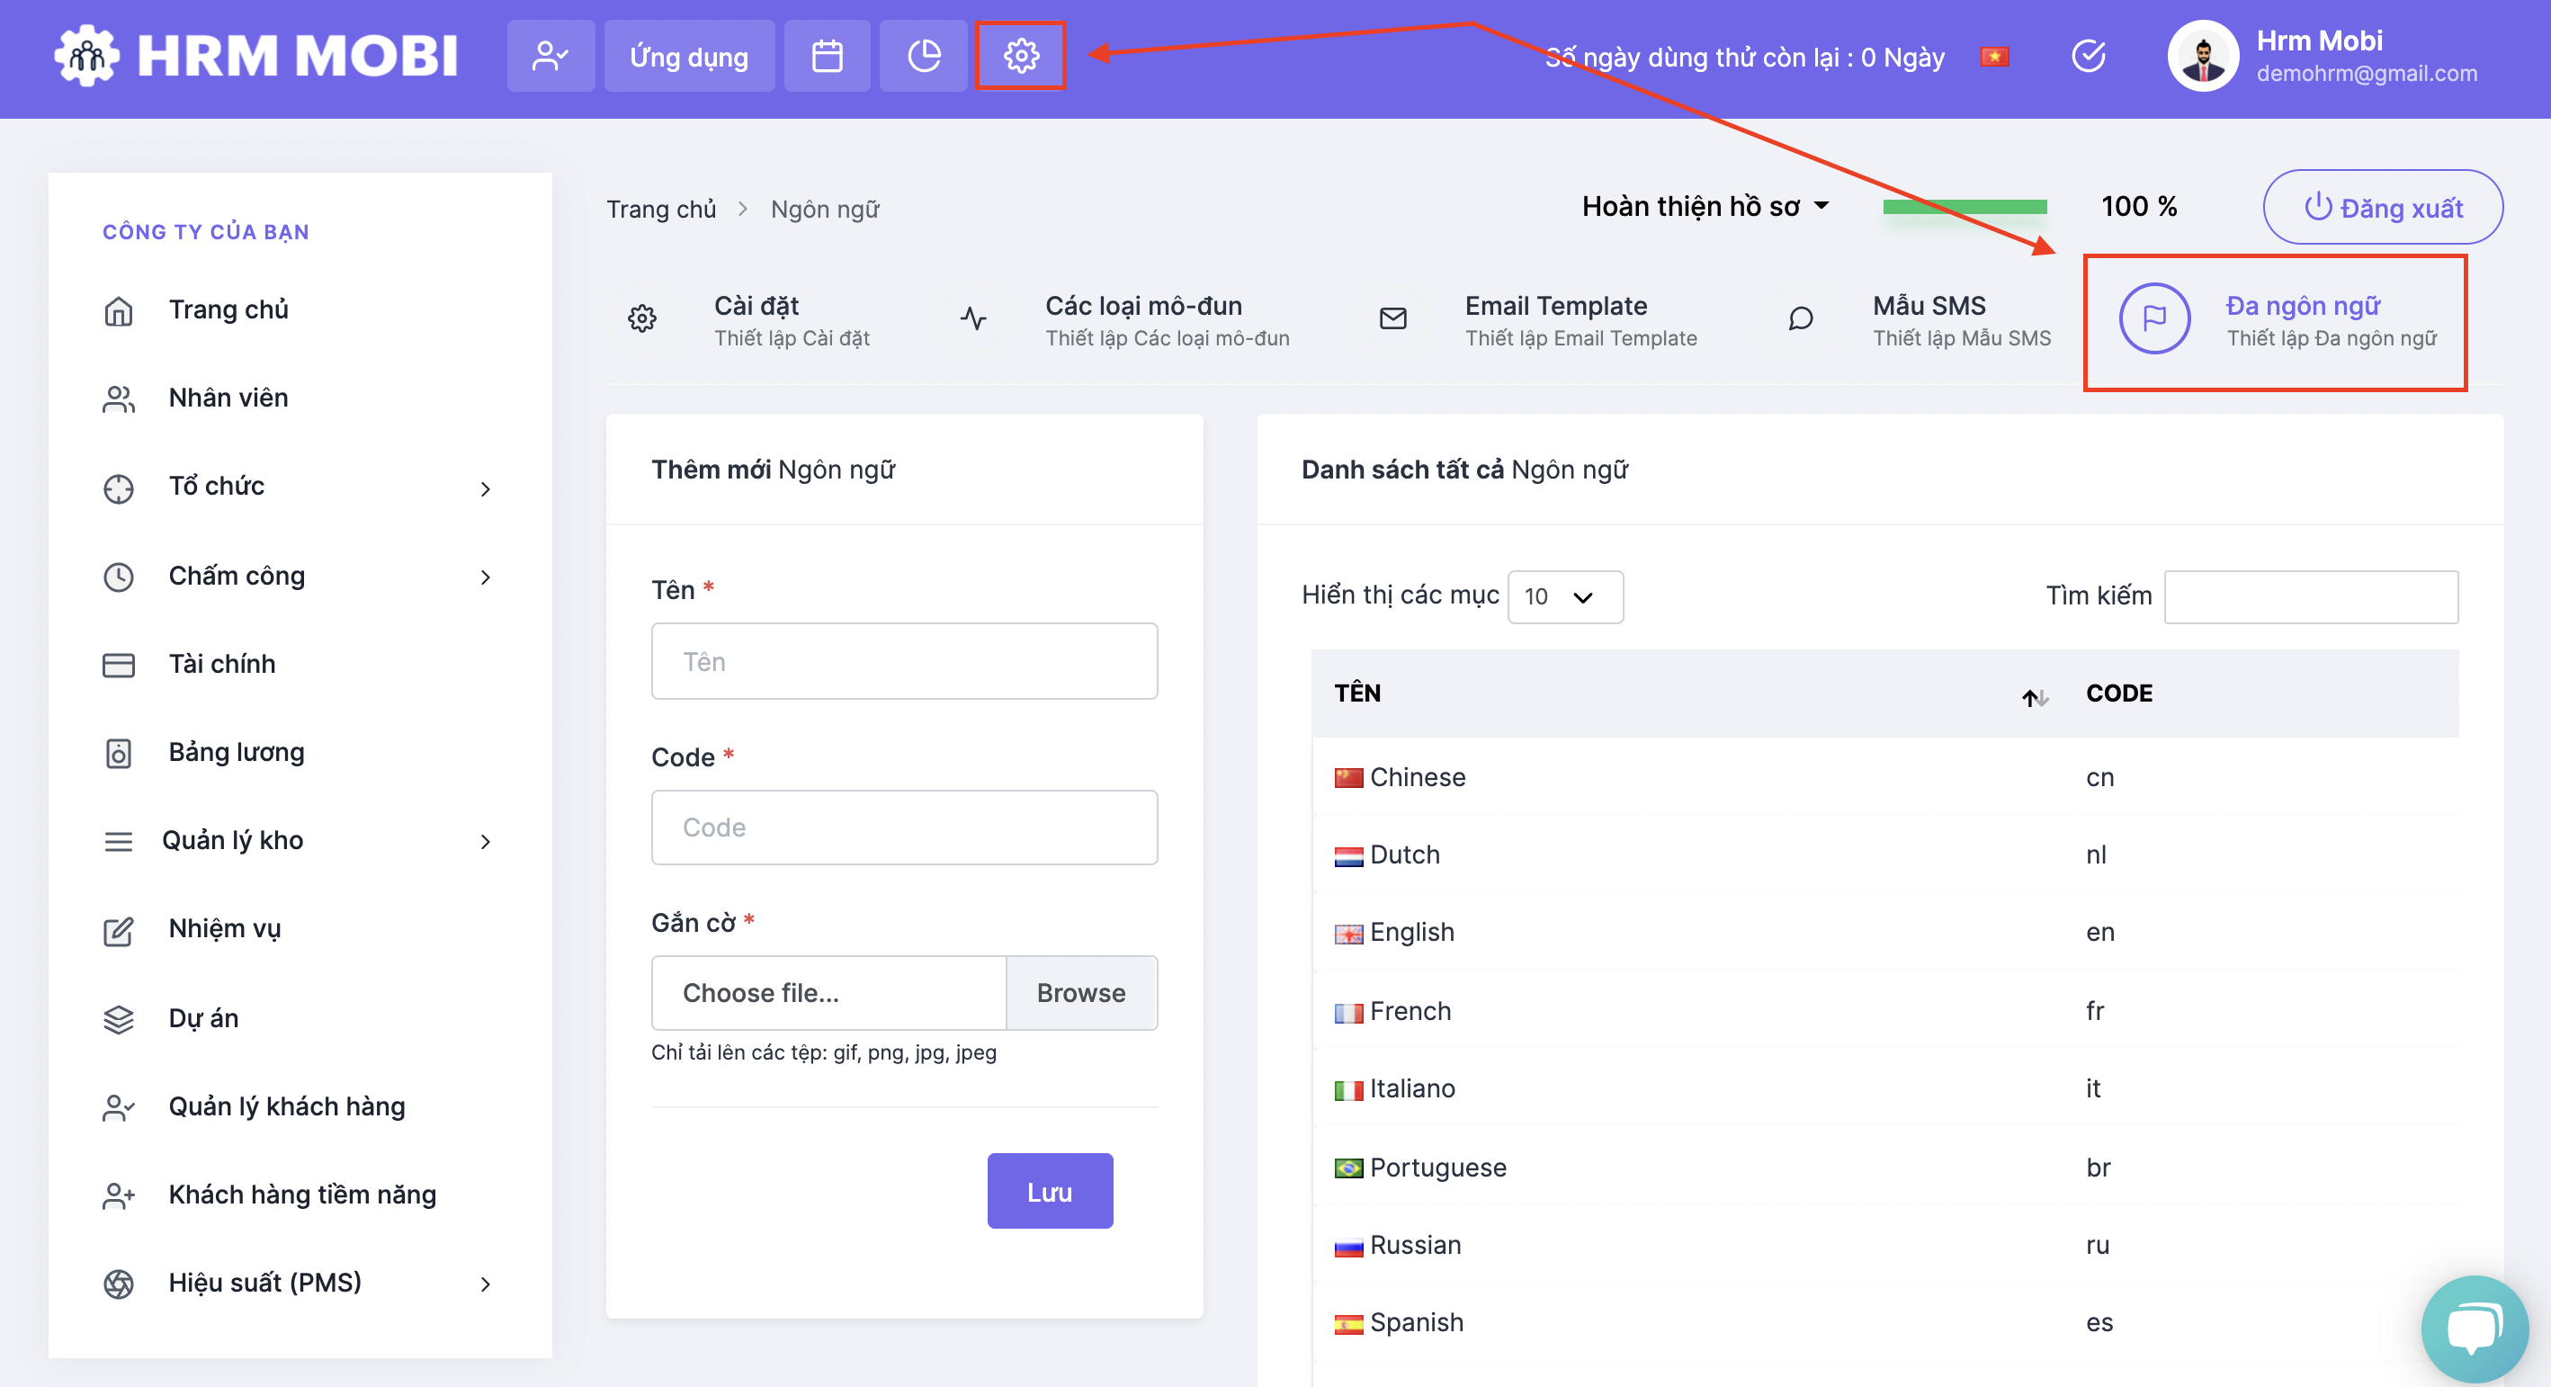The image size is (2551, 1387).
Task: Focus the Tìm kiếm search box
Action: (2310, 597)
